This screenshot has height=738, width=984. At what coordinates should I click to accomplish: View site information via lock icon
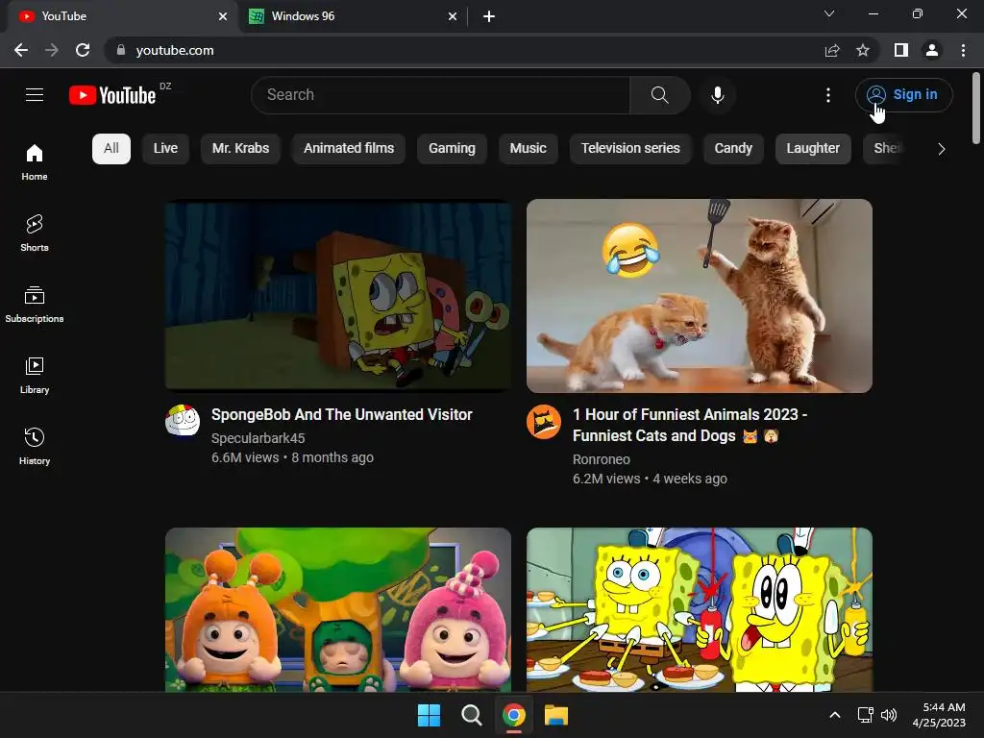tap(121, 50)
